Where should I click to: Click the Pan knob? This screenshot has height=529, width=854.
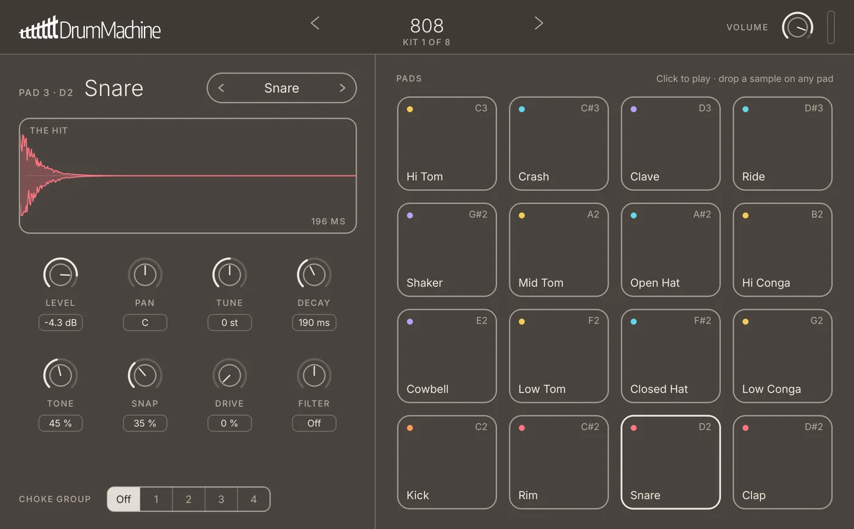coord(145,274)
